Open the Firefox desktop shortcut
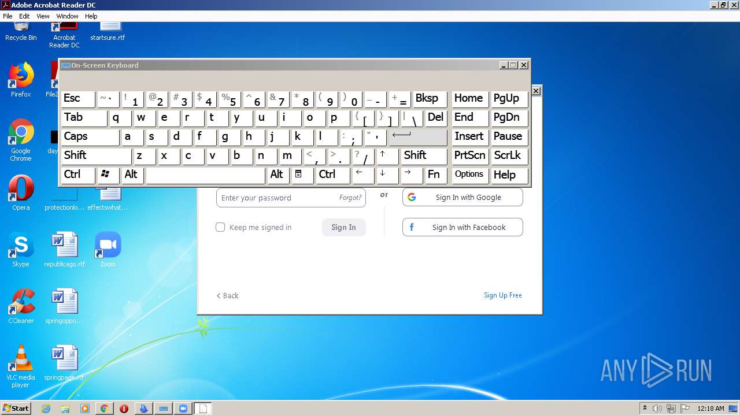This screenshot has height=416, width=740. click(x=21, y=80)
